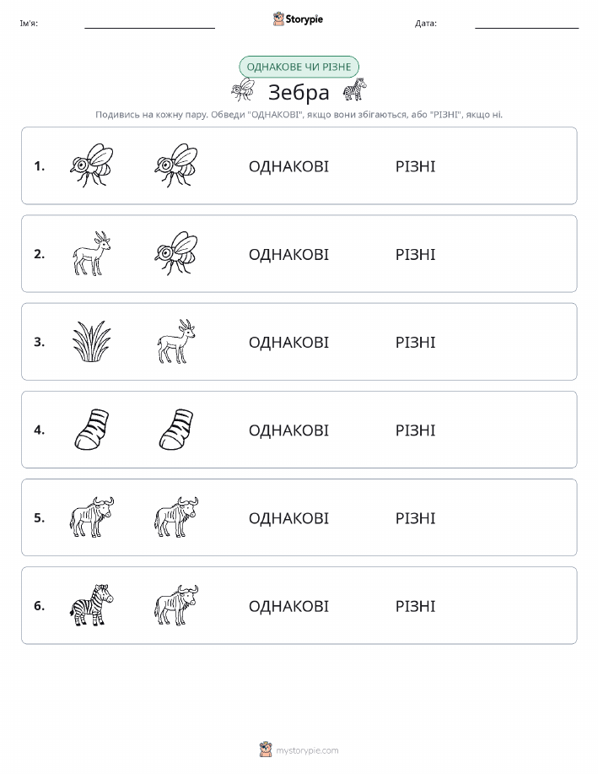Click the fly icon beside the Зебра title
The height and width of the screenshot is (774, 598).
[x=243, y=89]
